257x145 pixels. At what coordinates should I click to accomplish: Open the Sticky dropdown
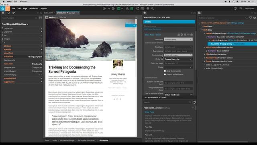[178, 67]
